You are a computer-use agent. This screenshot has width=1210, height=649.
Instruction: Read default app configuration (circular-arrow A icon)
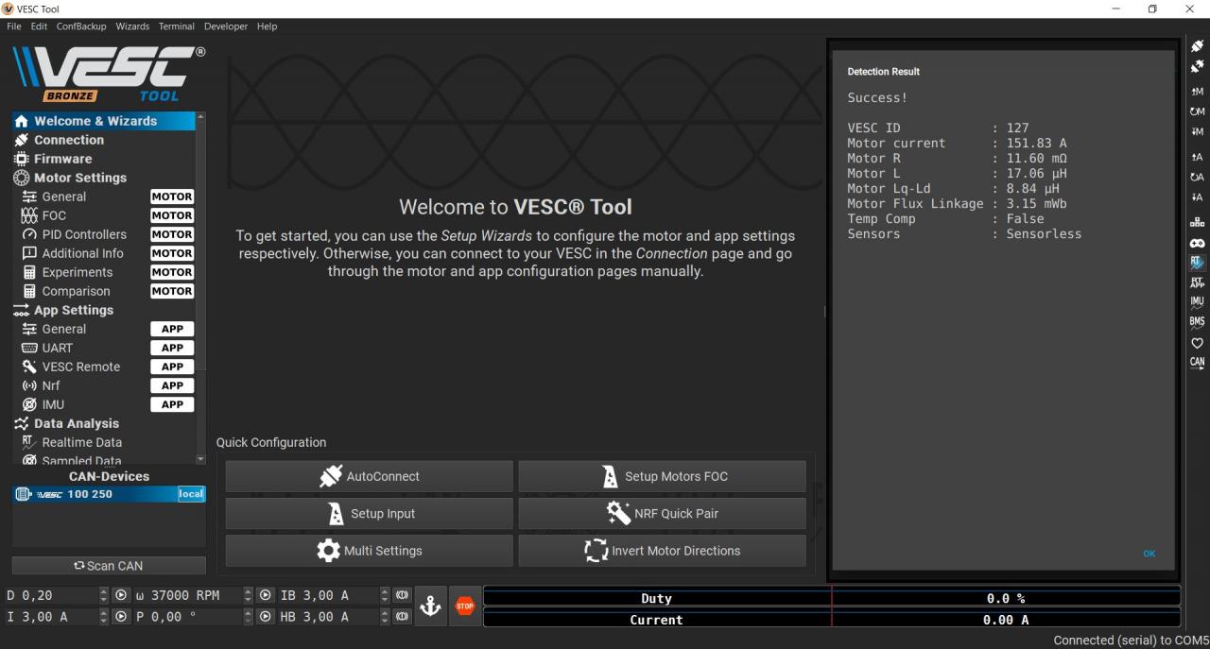click(x=1197, y=177)
